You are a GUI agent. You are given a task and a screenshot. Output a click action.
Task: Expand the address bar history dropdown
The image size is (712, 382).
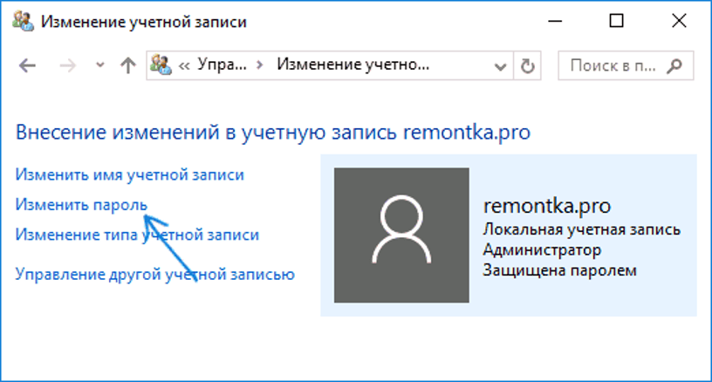tap(500, 65)
